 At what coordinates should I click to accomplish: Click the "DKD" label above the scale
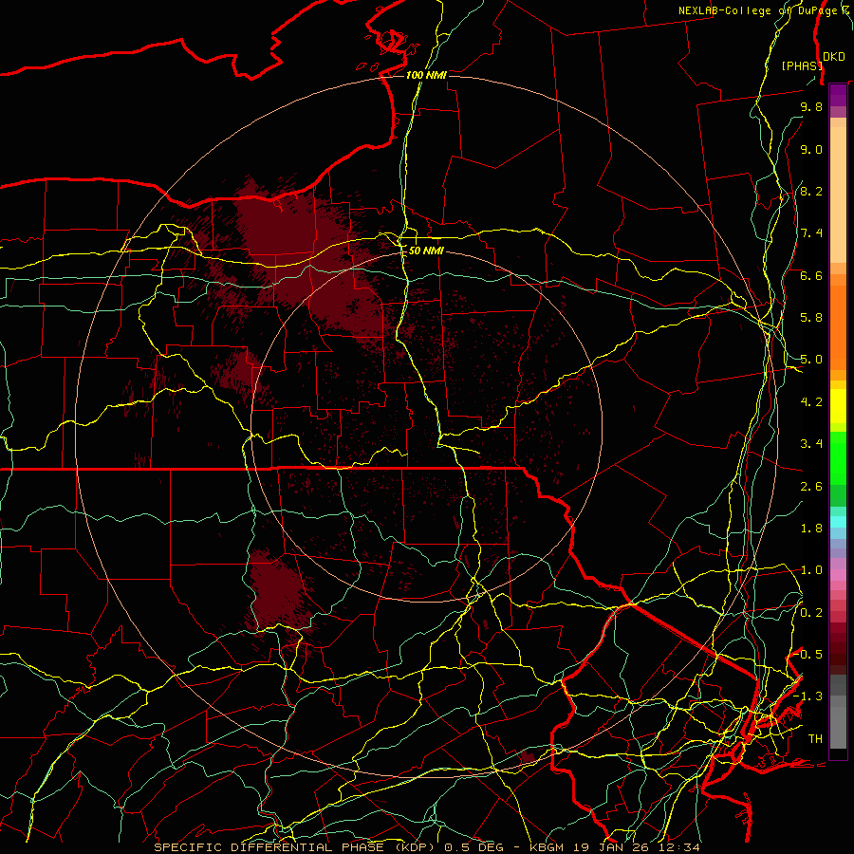pyautogui.click(x=834, y=56)
